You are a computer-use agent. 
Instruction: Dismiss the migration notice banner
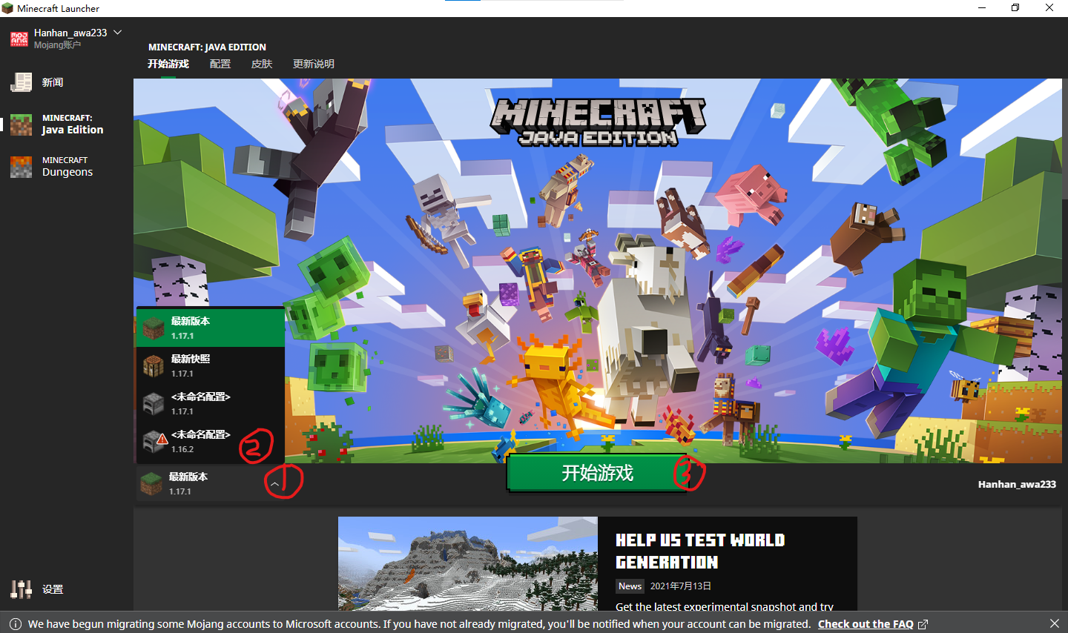tap(1055, 623)
